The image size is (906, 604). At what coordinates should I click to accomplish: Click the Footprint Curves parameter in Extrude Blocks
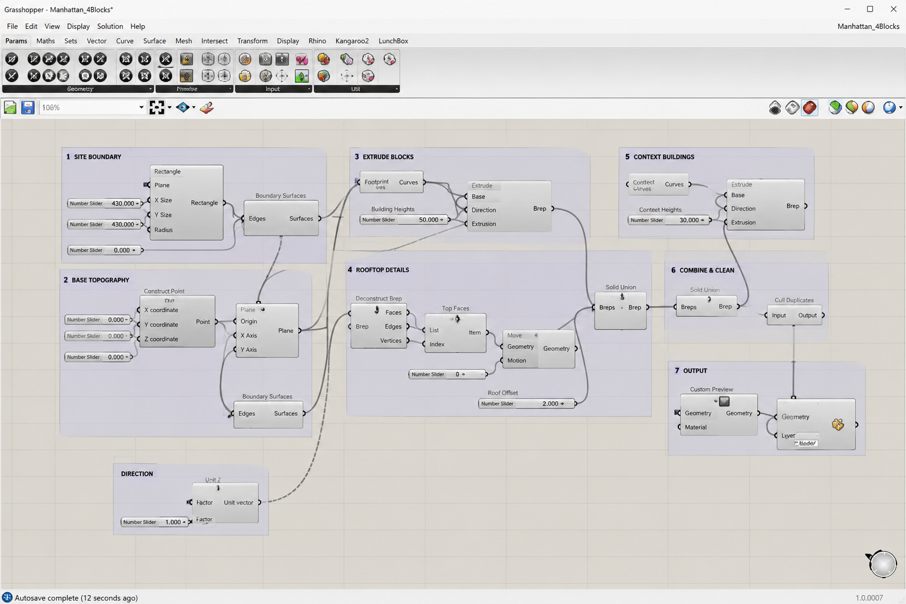[x=392, y=182]
